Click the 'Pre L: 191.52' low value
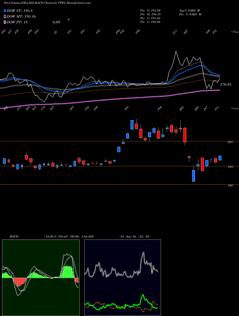The width and height of the screenshot is (239, 316). [x=150, y=18]
